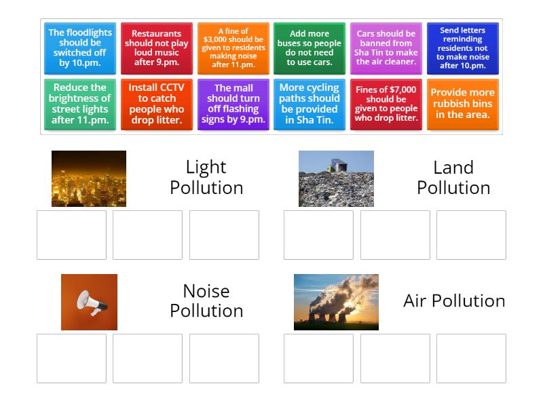
Task: Click the $7,000 fines for litter card
Action: click(385, 104)
